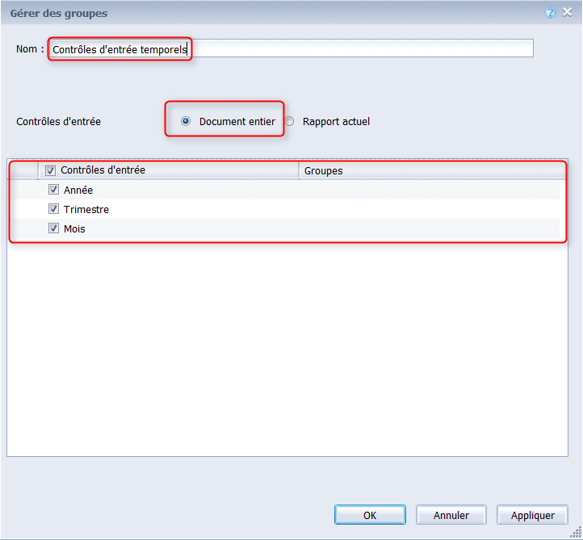Click the Document entier label text
This screenshot has height=540, width=583.
pos(237,122)
